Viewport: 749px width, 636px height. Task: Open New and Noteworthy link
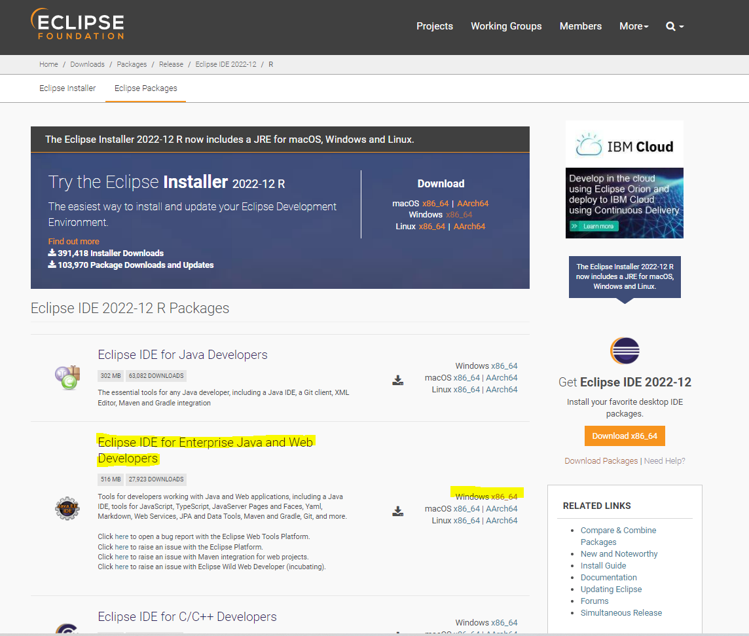(x=619, y=554)
